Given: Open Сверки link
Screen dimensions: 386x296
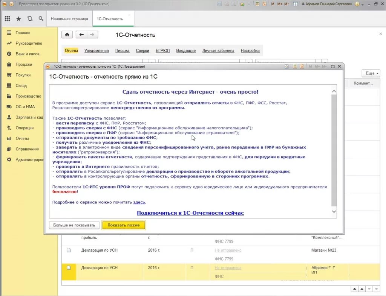Looking at the screenshot, I should [142, 50].
